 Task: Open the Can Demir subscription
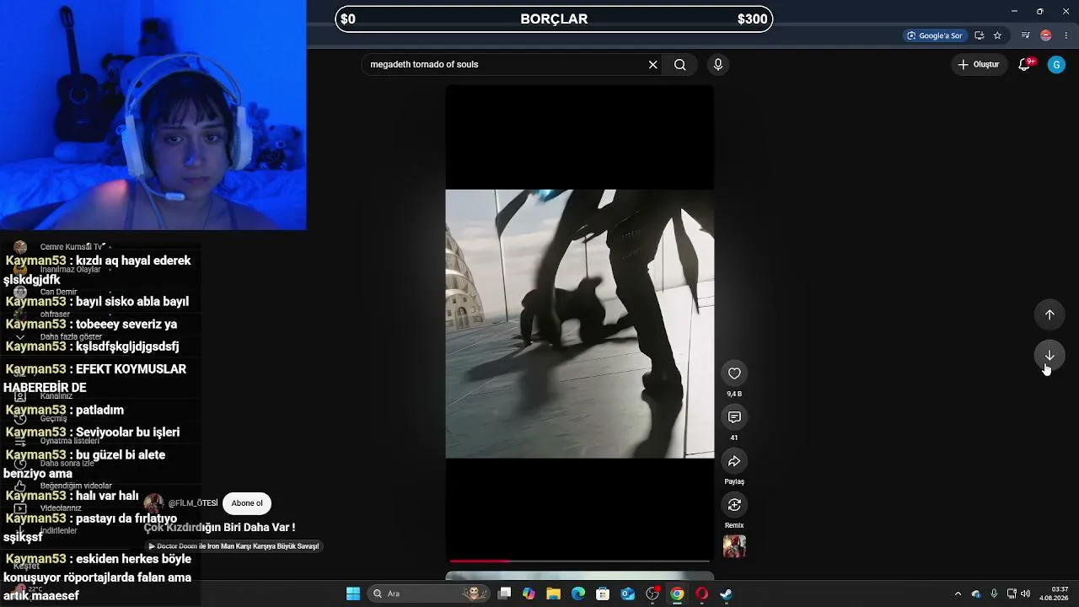(x=58, y=293)
